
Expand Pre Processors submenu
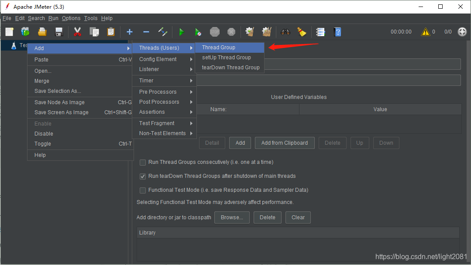[x=164, y=92]
